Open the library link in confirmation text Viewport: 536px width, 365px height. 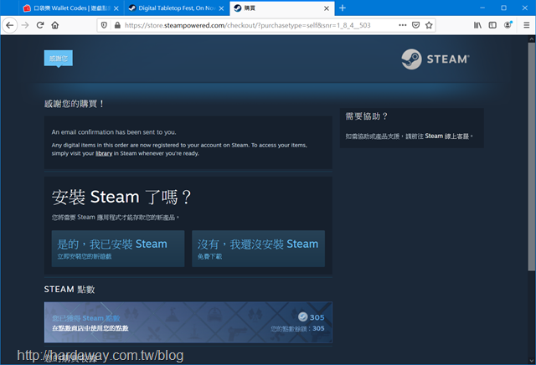(104, 153)
